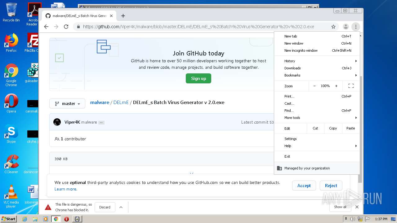Select New window menu item
Image resolution: width=397 pixels, height=223 pixels.
(x=317, y=43)
